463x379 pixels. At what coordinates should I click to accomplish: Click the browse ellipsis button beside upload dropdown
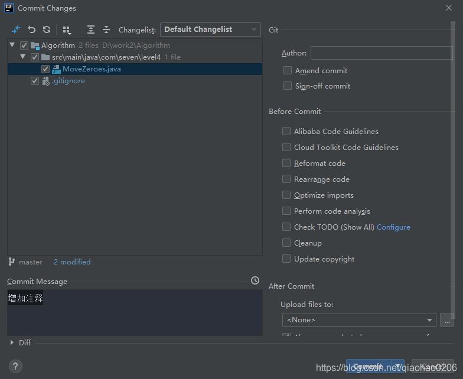pyautogui.click(x=447, y=320)
